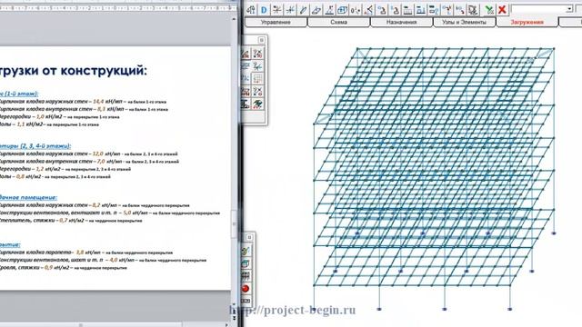Click the value '3,8' in the document
Image resolution: width=582 pixels, height=327 pixels.
80,253
